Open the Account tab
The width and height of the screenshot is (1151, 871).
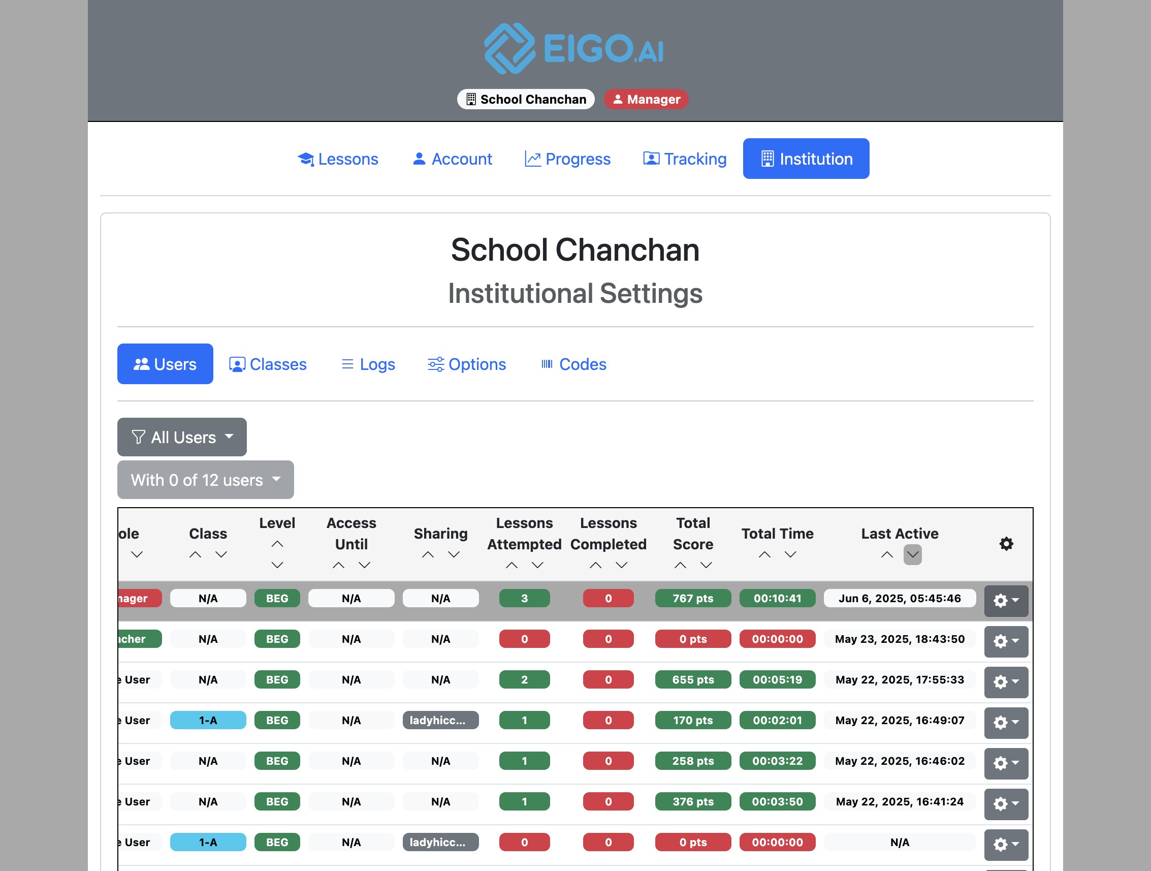[452, 159]
